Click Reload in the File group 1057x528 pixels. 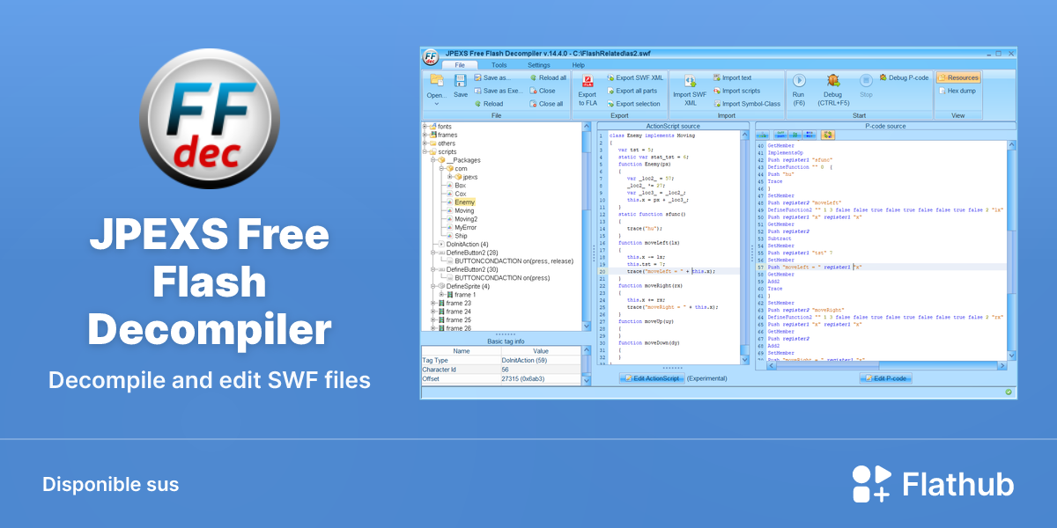point(488,104)
